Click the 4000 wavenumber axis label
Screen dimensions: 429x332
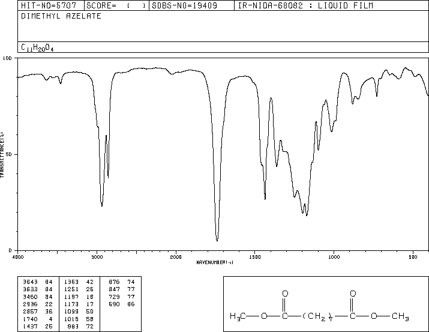point(18,257)
